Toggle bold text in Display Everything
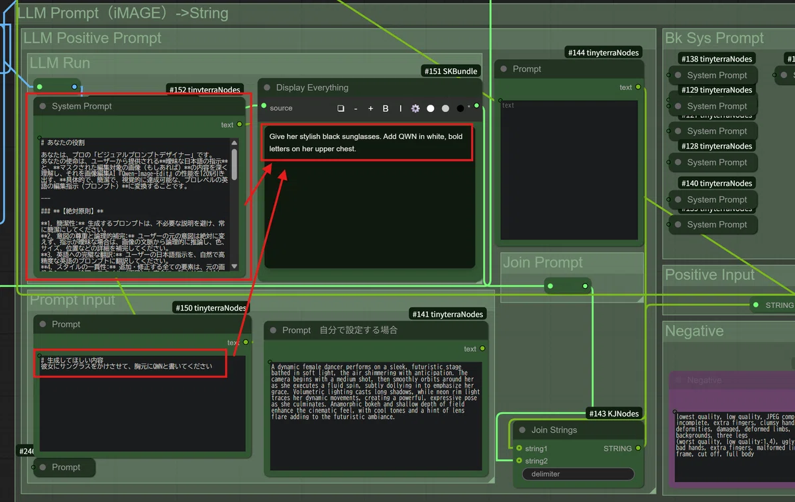Viewport: 795px width, 502px height. (x=386, y=108)
